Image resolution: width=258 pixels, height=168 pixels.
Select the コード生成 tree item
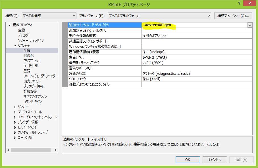[31, 66]
